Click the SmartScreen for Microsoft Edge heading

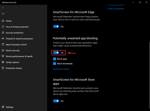pos(74,12)
